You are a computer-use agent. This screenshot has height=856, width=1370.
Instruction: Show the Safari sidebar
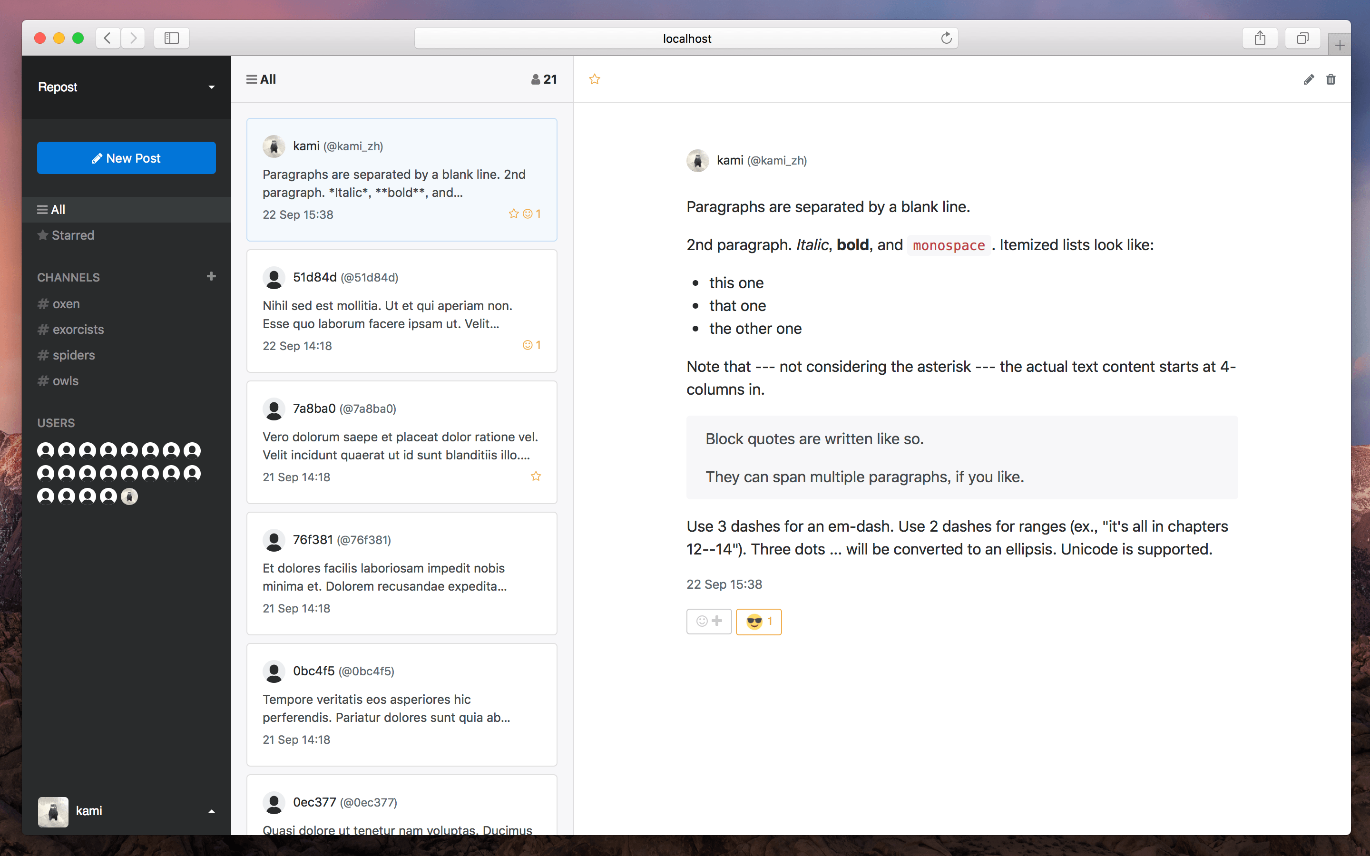coord(172,38)
